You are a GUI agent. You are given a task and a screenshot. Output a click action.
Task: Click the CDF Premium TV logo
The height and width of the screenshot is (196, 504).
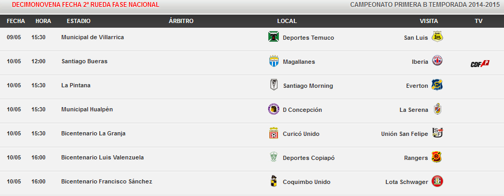[480, 64]
